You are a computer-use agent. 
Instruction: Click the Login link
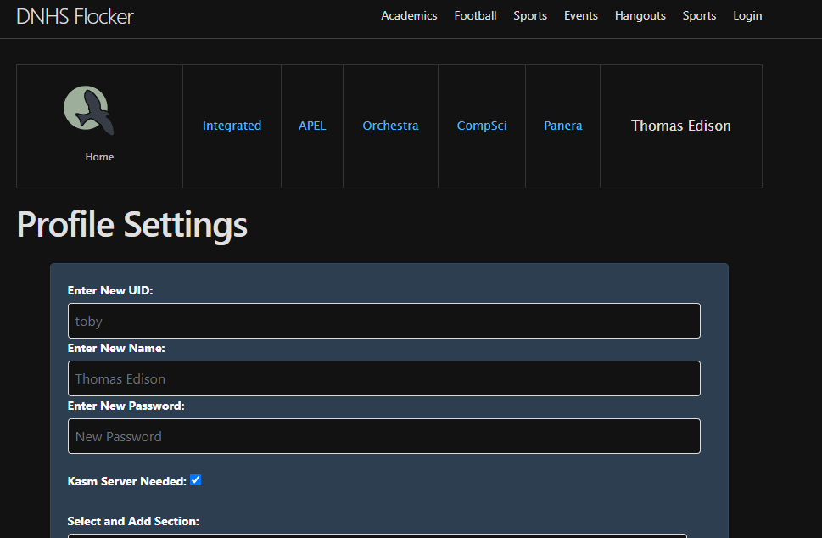coord(747,16)
